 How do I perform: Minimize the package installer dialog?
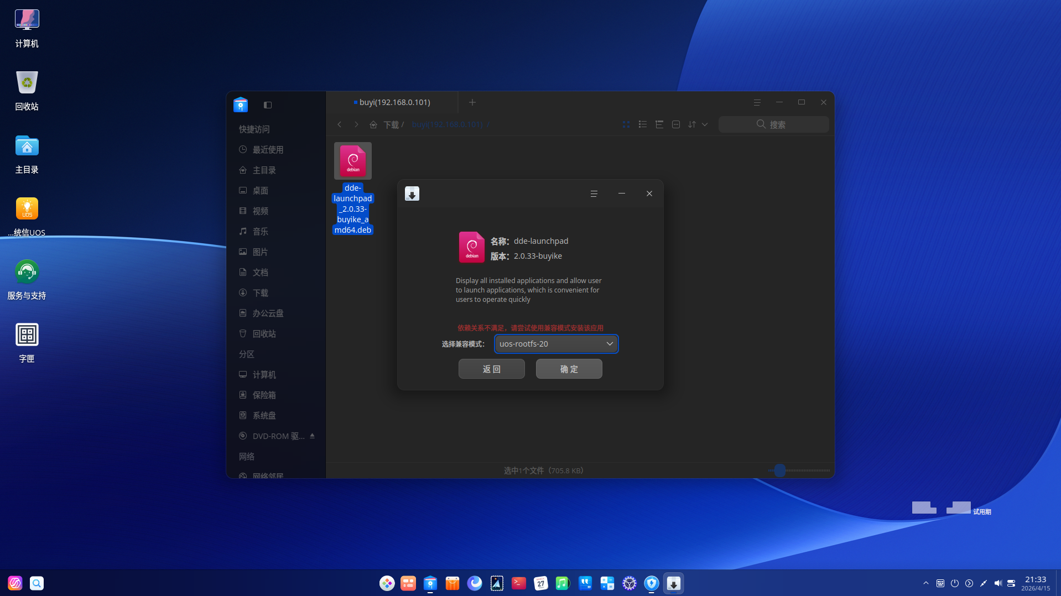click(621, 194)
